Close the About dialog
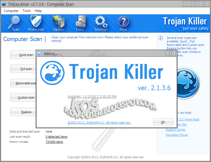 pos(170,53)
